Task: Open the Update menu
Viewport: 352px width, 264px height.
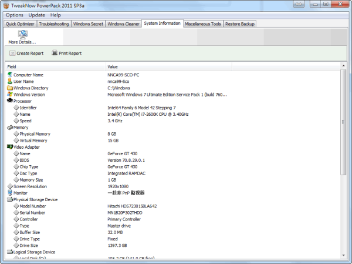Action: click(x=36, y=15)
